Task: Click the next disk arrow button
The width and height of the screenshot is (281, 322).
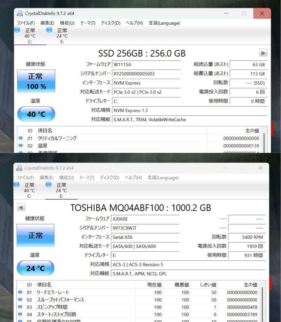Action: click(263, 53)
